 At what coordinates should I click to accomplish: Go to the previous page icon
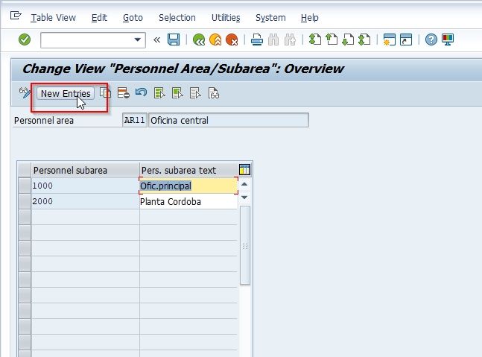(x=332, y=40)
